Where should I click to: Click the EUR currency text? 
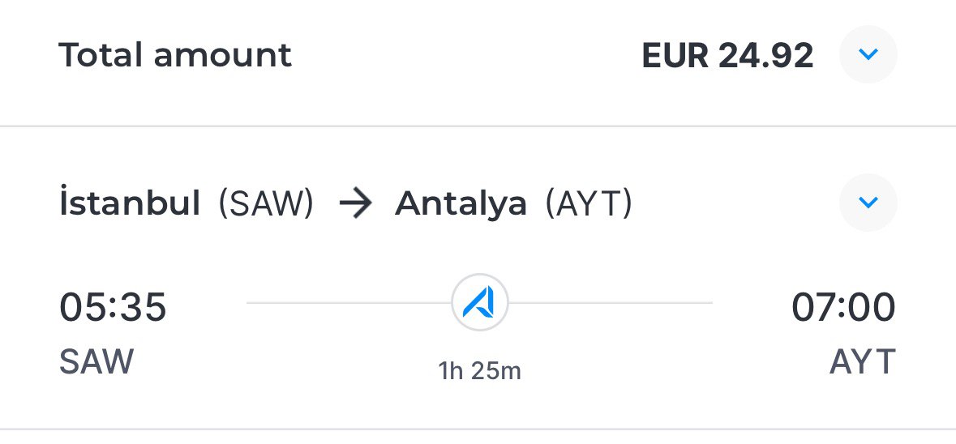click(x=675, y=55)
